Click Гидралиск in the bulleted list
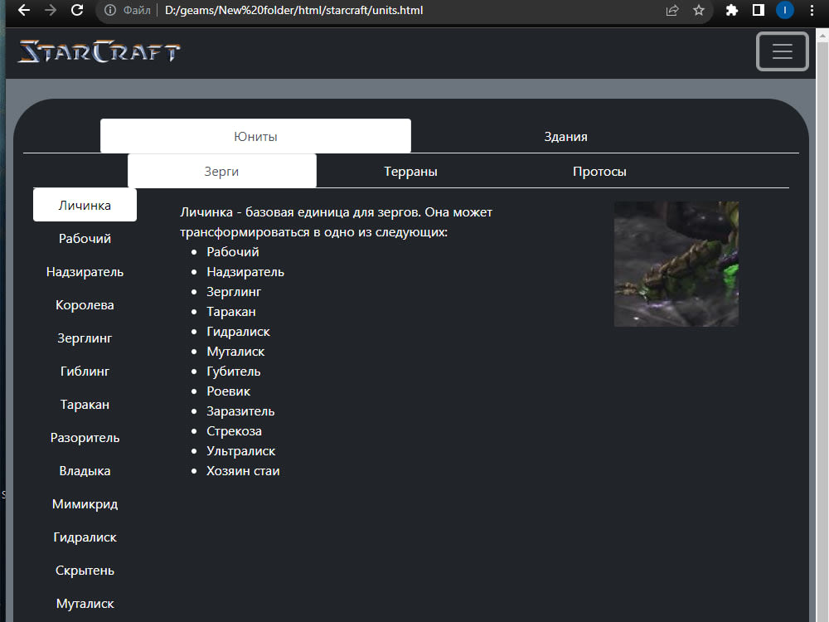Image resolution: width=829 pixels, height=622 pixels. [x=238, y=332]
